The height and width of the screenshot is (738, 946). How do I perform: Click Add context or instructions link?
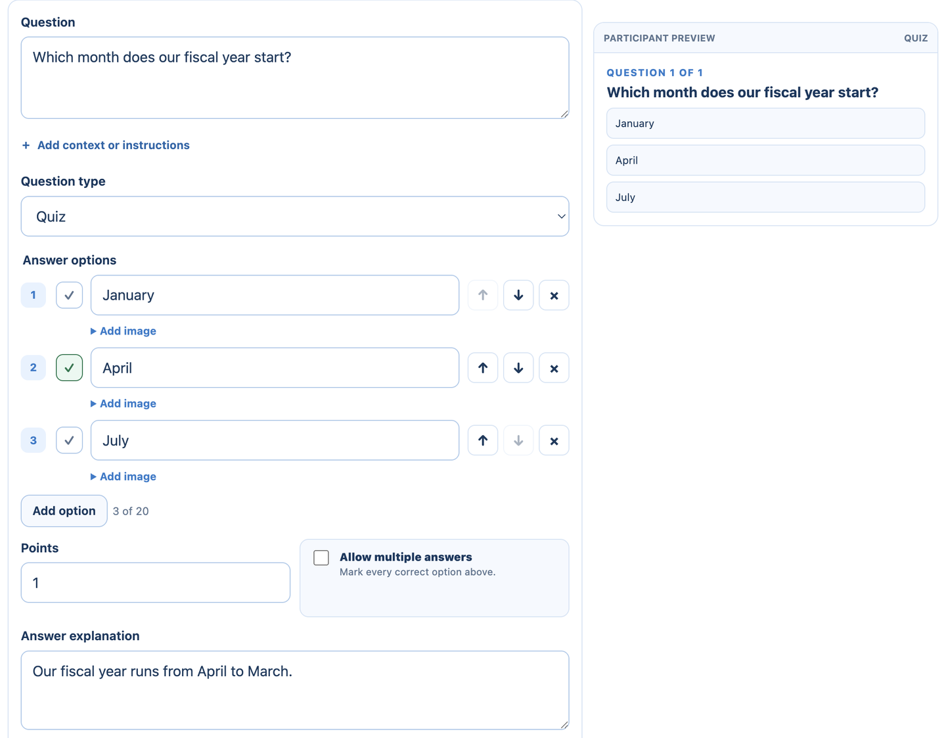click(x=106, y=145)
